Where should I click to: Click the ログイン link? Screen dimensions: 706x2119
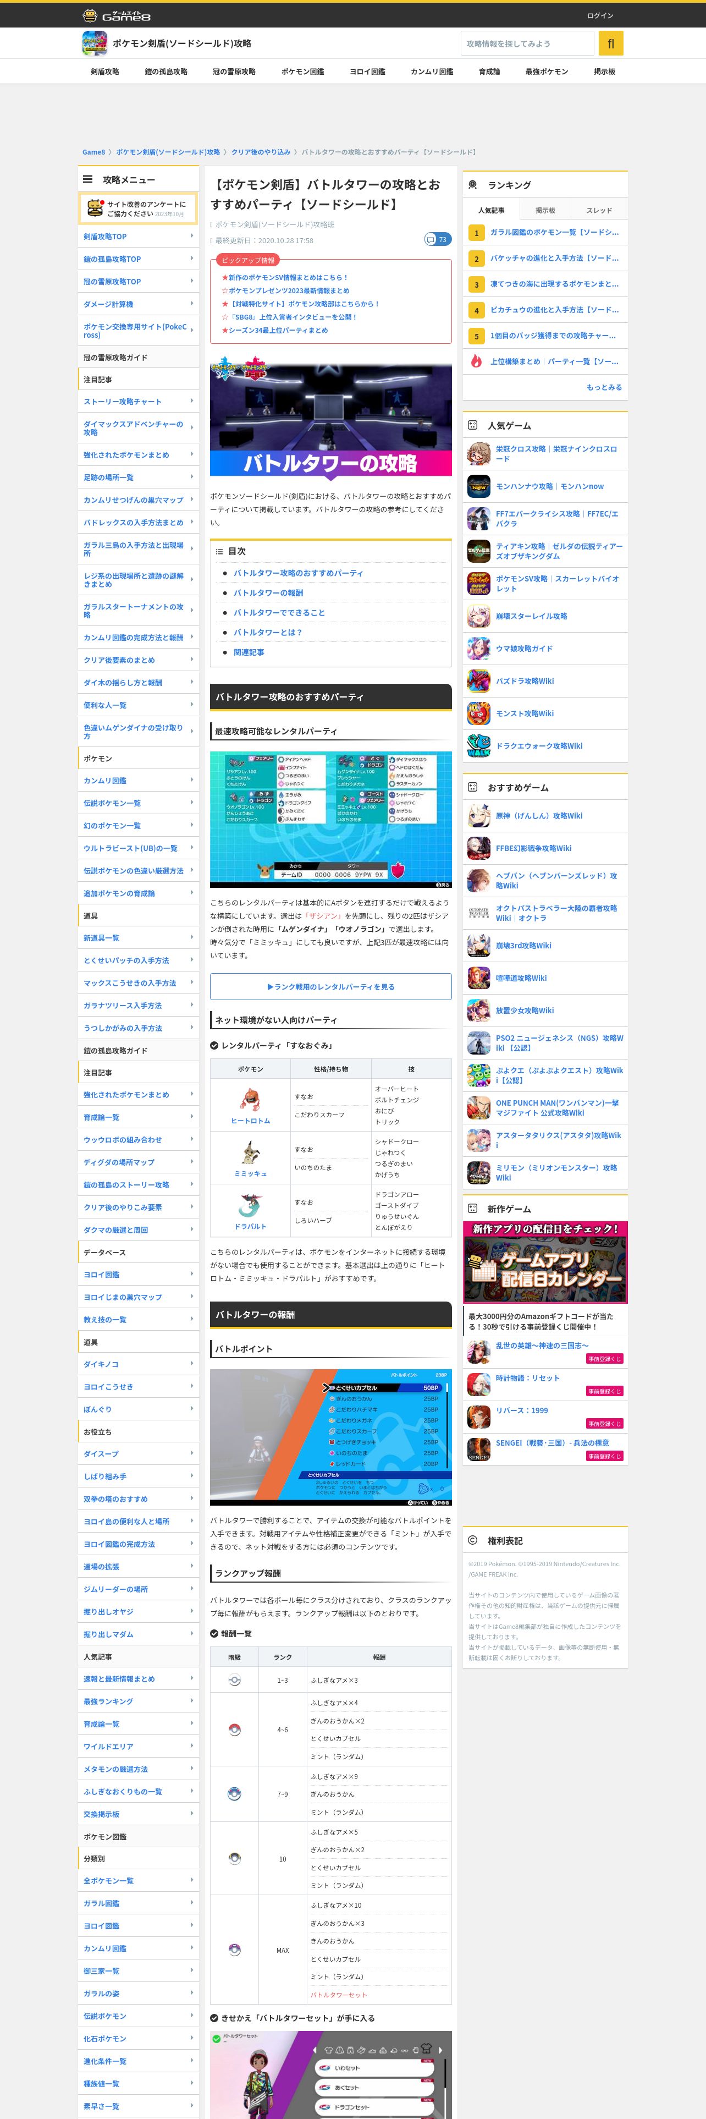click(x=600, y=15)
